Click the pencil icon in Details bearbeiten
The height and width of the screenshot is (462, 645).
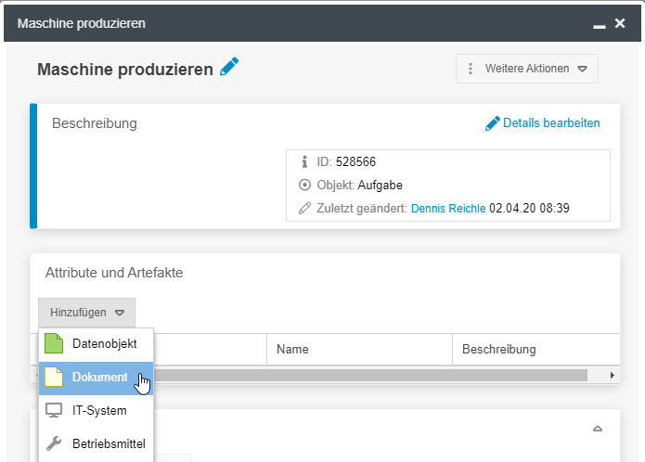[x=493, y=123]
